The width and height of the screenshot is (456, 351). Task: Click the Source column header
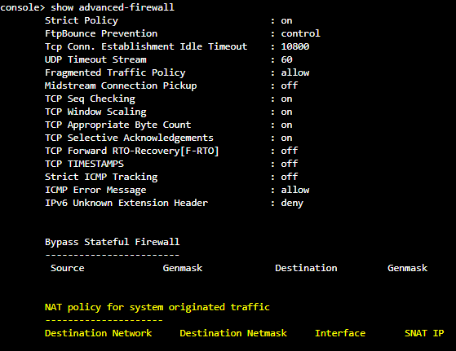(x=68, y=268)
